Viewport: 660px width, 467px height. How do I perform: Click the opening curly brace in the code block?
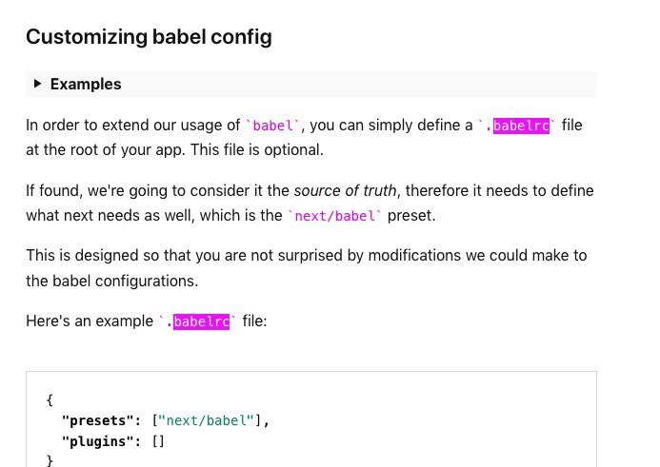[x=50, y=399]
